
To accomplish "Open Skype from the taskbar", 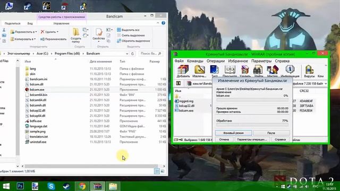I will coord(51,186).
